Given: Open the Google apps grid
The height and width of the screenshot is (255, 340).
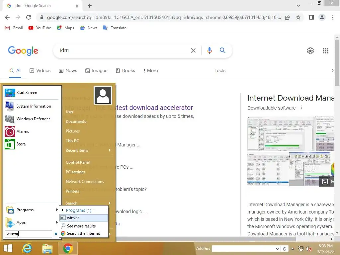Looking at the screenshot, I should [x=325, y=51].
